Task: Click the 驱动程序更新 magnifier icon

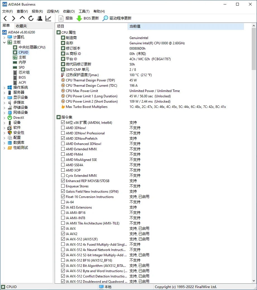Action: pos(105,18)
